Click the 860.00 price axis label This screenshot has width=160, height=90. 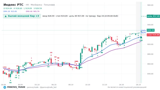coord(150,64)
